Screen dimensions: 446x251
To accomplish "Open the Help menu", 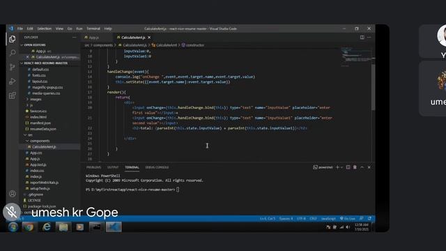I will coord(108,29).
